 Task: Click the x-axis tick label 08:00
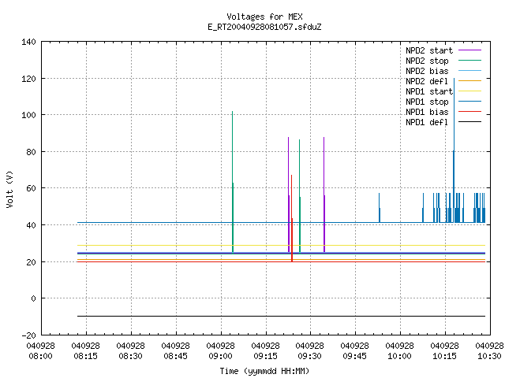(40, 356)
